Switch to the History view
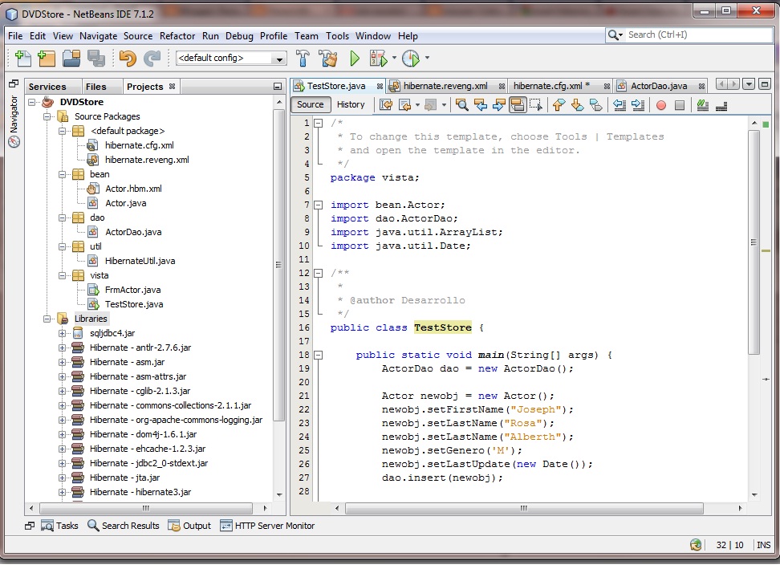Viewport: 780px width, 565px height. 351,104
